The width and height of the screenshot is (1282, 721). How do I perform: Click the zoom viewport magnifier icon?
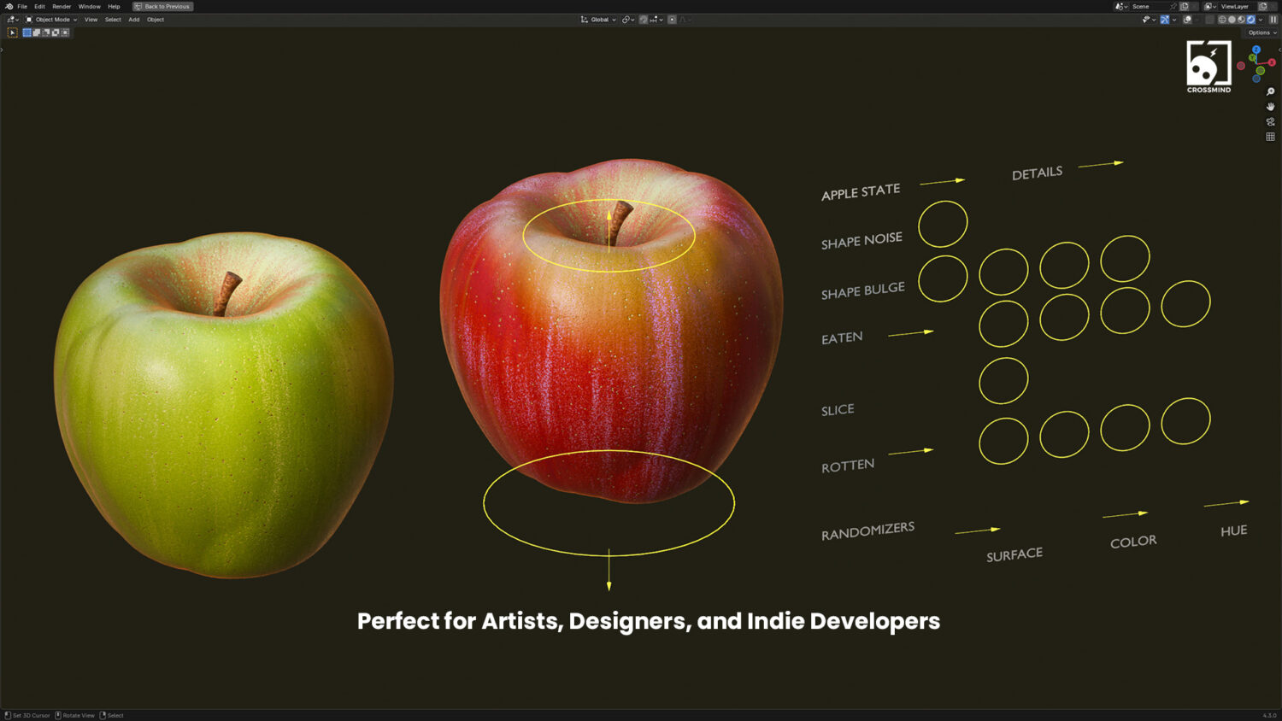pyautogui.click(x=1270, y=91)
